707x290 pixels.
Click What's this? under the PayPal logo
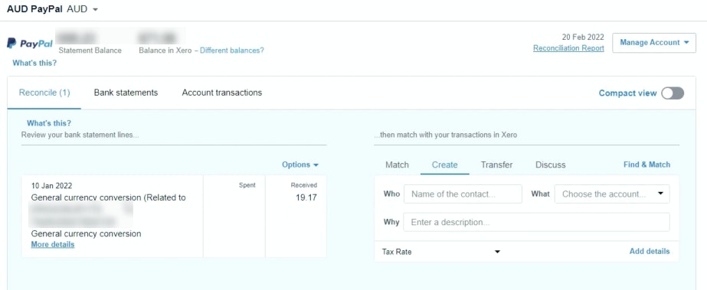pos(34,63)
